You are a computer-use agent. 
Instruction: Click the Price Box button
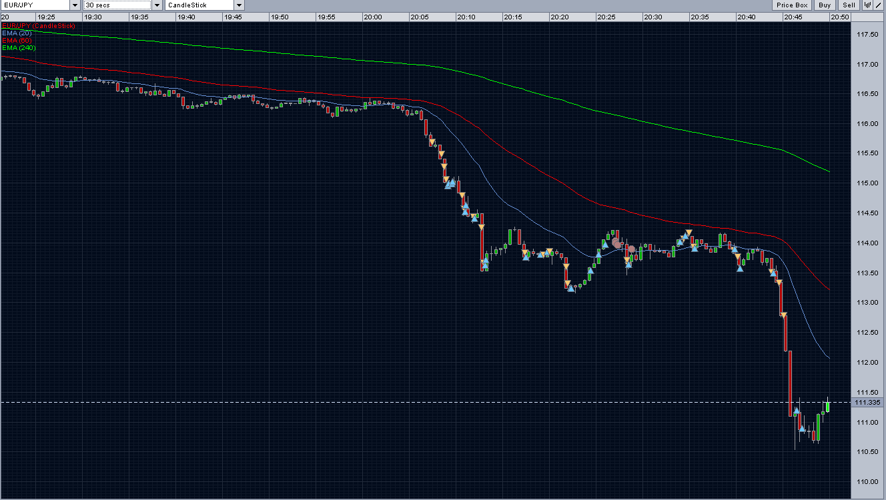pyautogui.click(x=793, y=5)
